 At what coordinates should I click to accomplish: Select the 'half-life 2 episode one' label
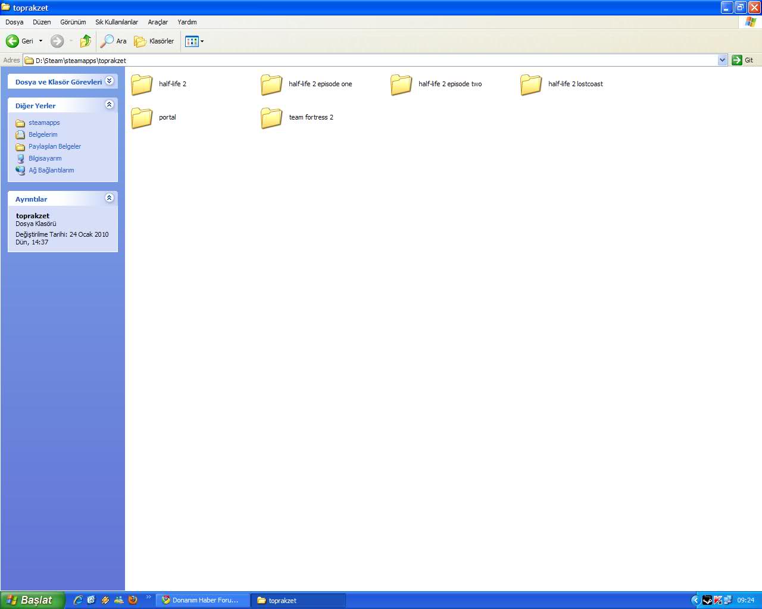point(320,84)
